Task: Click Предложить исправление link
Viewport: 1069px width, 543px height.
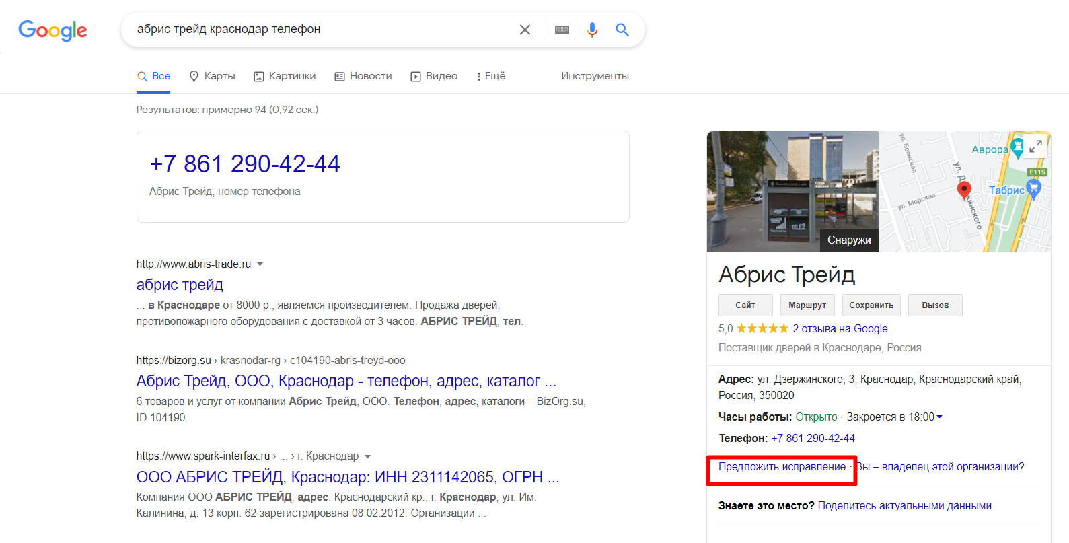Action: coord(782,466)
